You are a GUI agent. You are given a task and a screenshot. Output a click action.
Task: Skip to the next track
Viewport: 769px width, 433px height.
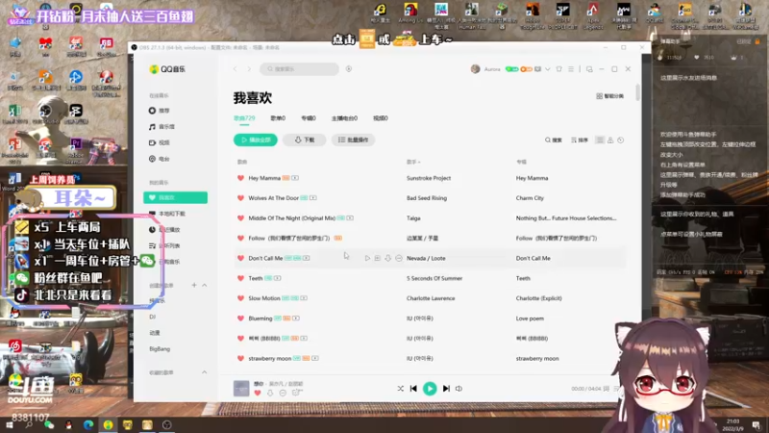tap(446, 389)
